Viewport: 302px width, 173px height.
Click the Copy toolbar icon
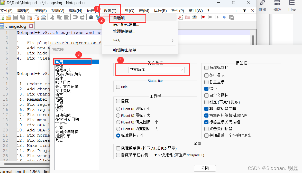coord(59,17)
